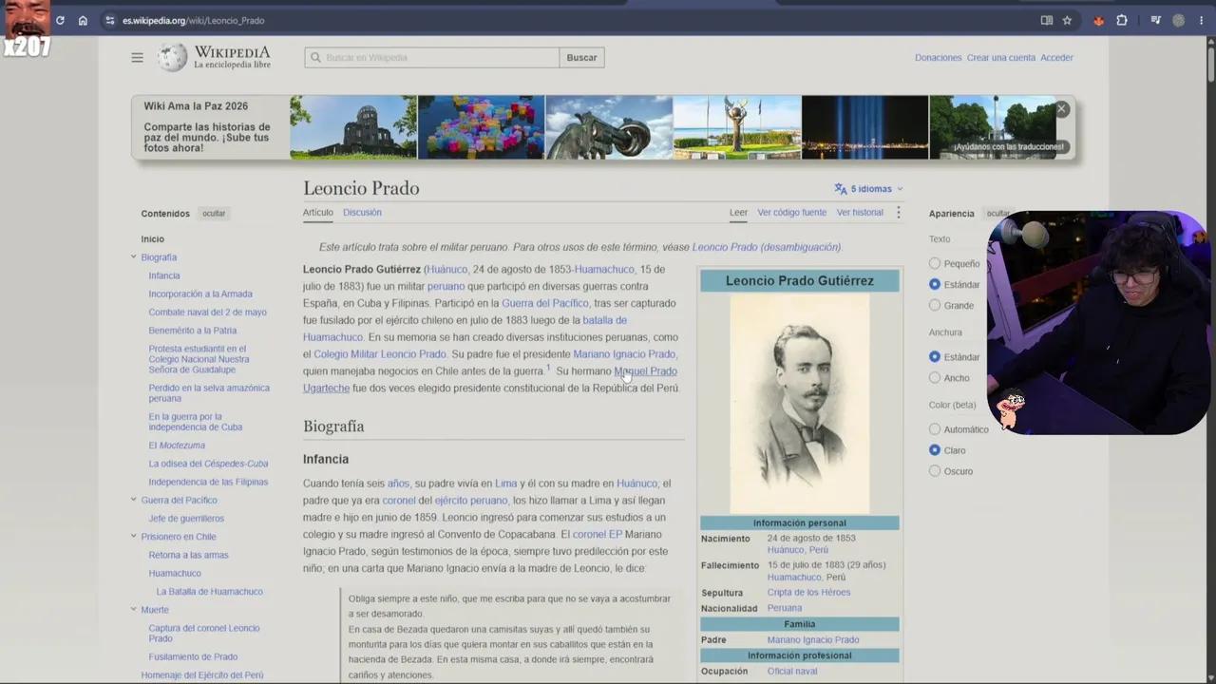1216x684 pixels.
Task: Reload the page with the browser refresh icon
Action: [x=60, y=20]
